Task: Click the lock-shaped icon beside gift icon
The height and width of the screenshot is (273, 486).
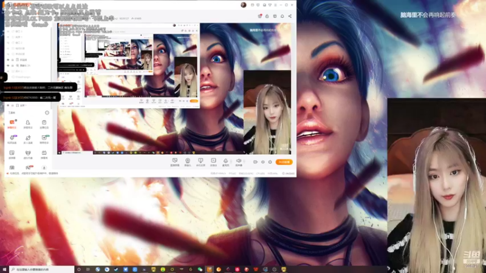Action: point(267,16)
